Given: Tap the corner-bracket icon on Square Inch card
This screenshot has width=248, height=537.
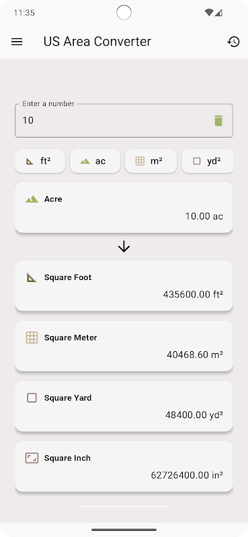Looking at the screenshot, I should pos(32,458).
